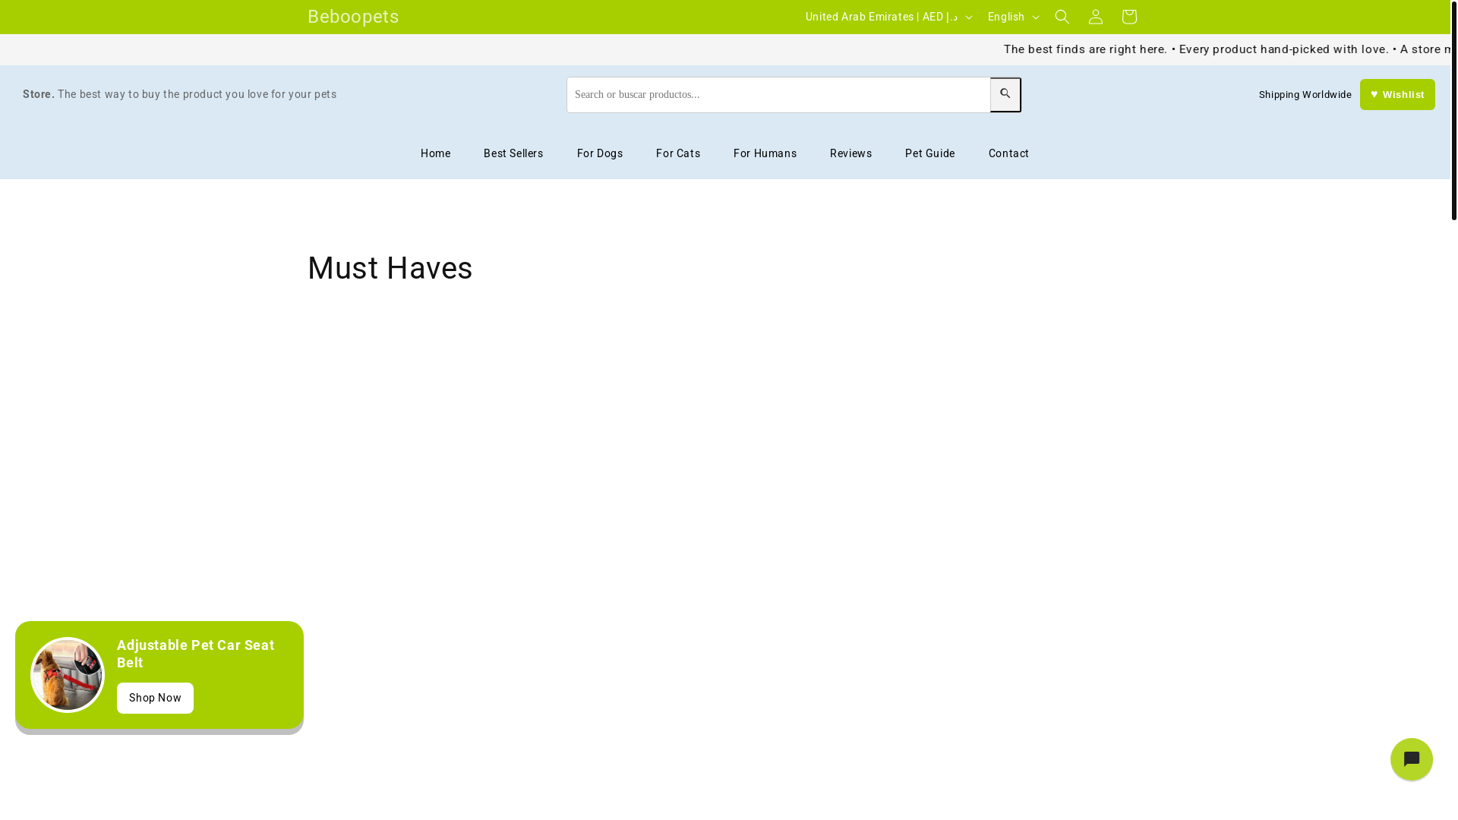1458x820 pixels.
Task: Click the Shipping Worldwide text
Action: point(1305,95)
